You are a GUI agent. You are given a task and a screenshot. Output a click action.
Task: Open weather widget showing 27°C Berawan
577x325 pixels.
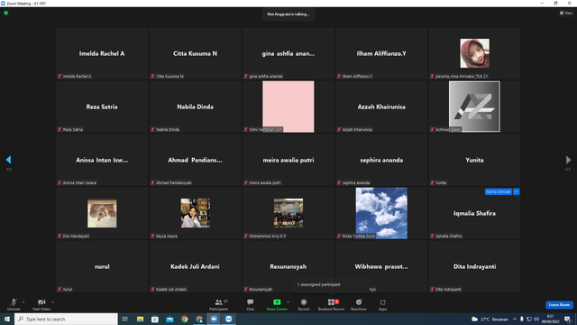(x=490, y=319)
